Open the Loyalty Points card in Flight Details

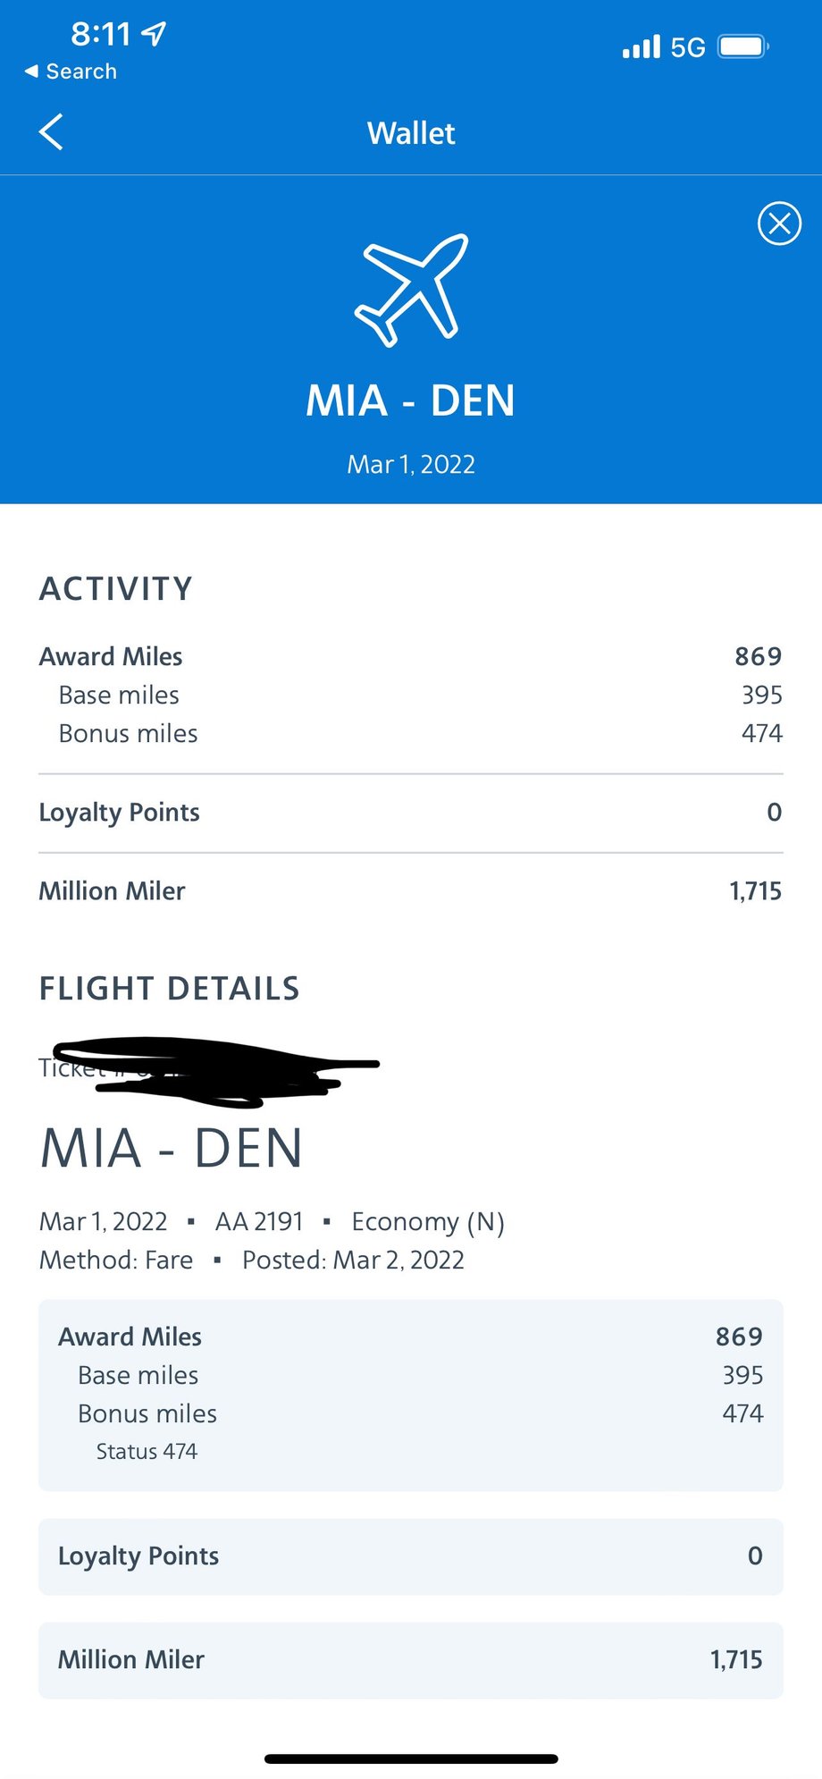click(410, 1556)
